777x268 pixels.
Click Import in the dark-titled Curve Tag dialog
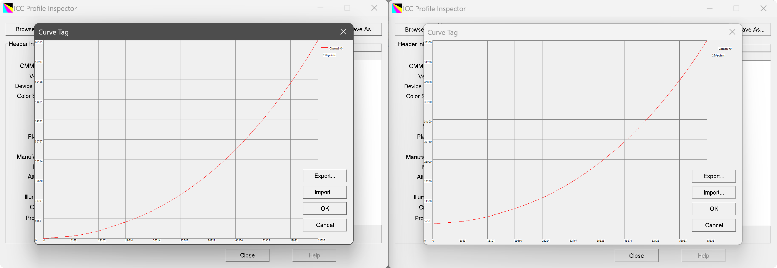(x=325, y=192)
